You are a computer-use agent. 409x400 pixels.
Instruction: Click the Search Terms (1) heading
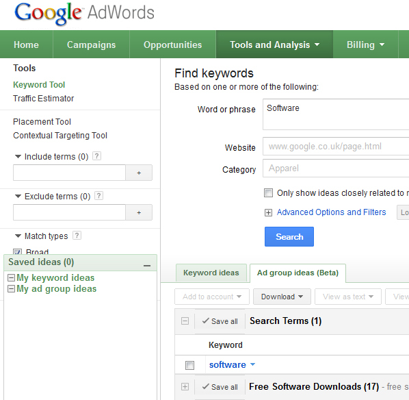[x=286, y=321]
